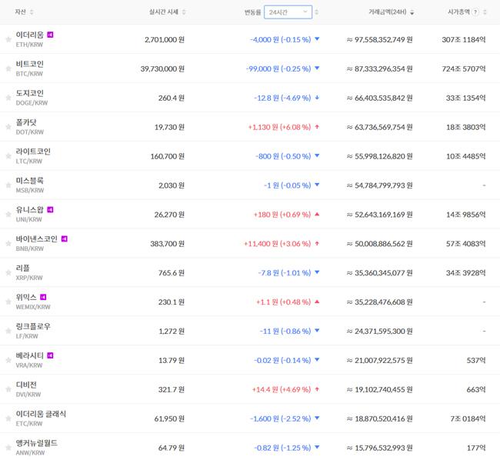Sort by the 자산 column sort arrows
The height and width of the screenshot is (460, 500).
[x=32, y=12]
